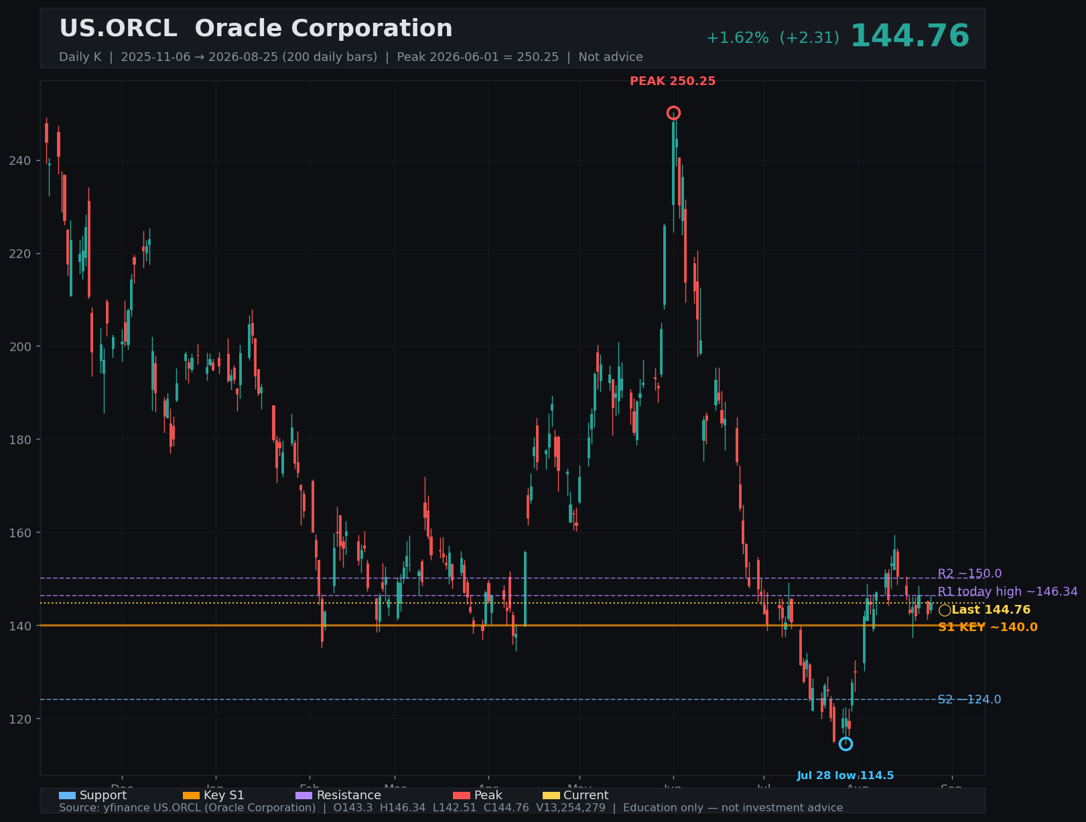Click the yellow Last price circle marker
The height and width of the screenshot is (822, 1086).
tap(945, 610)
